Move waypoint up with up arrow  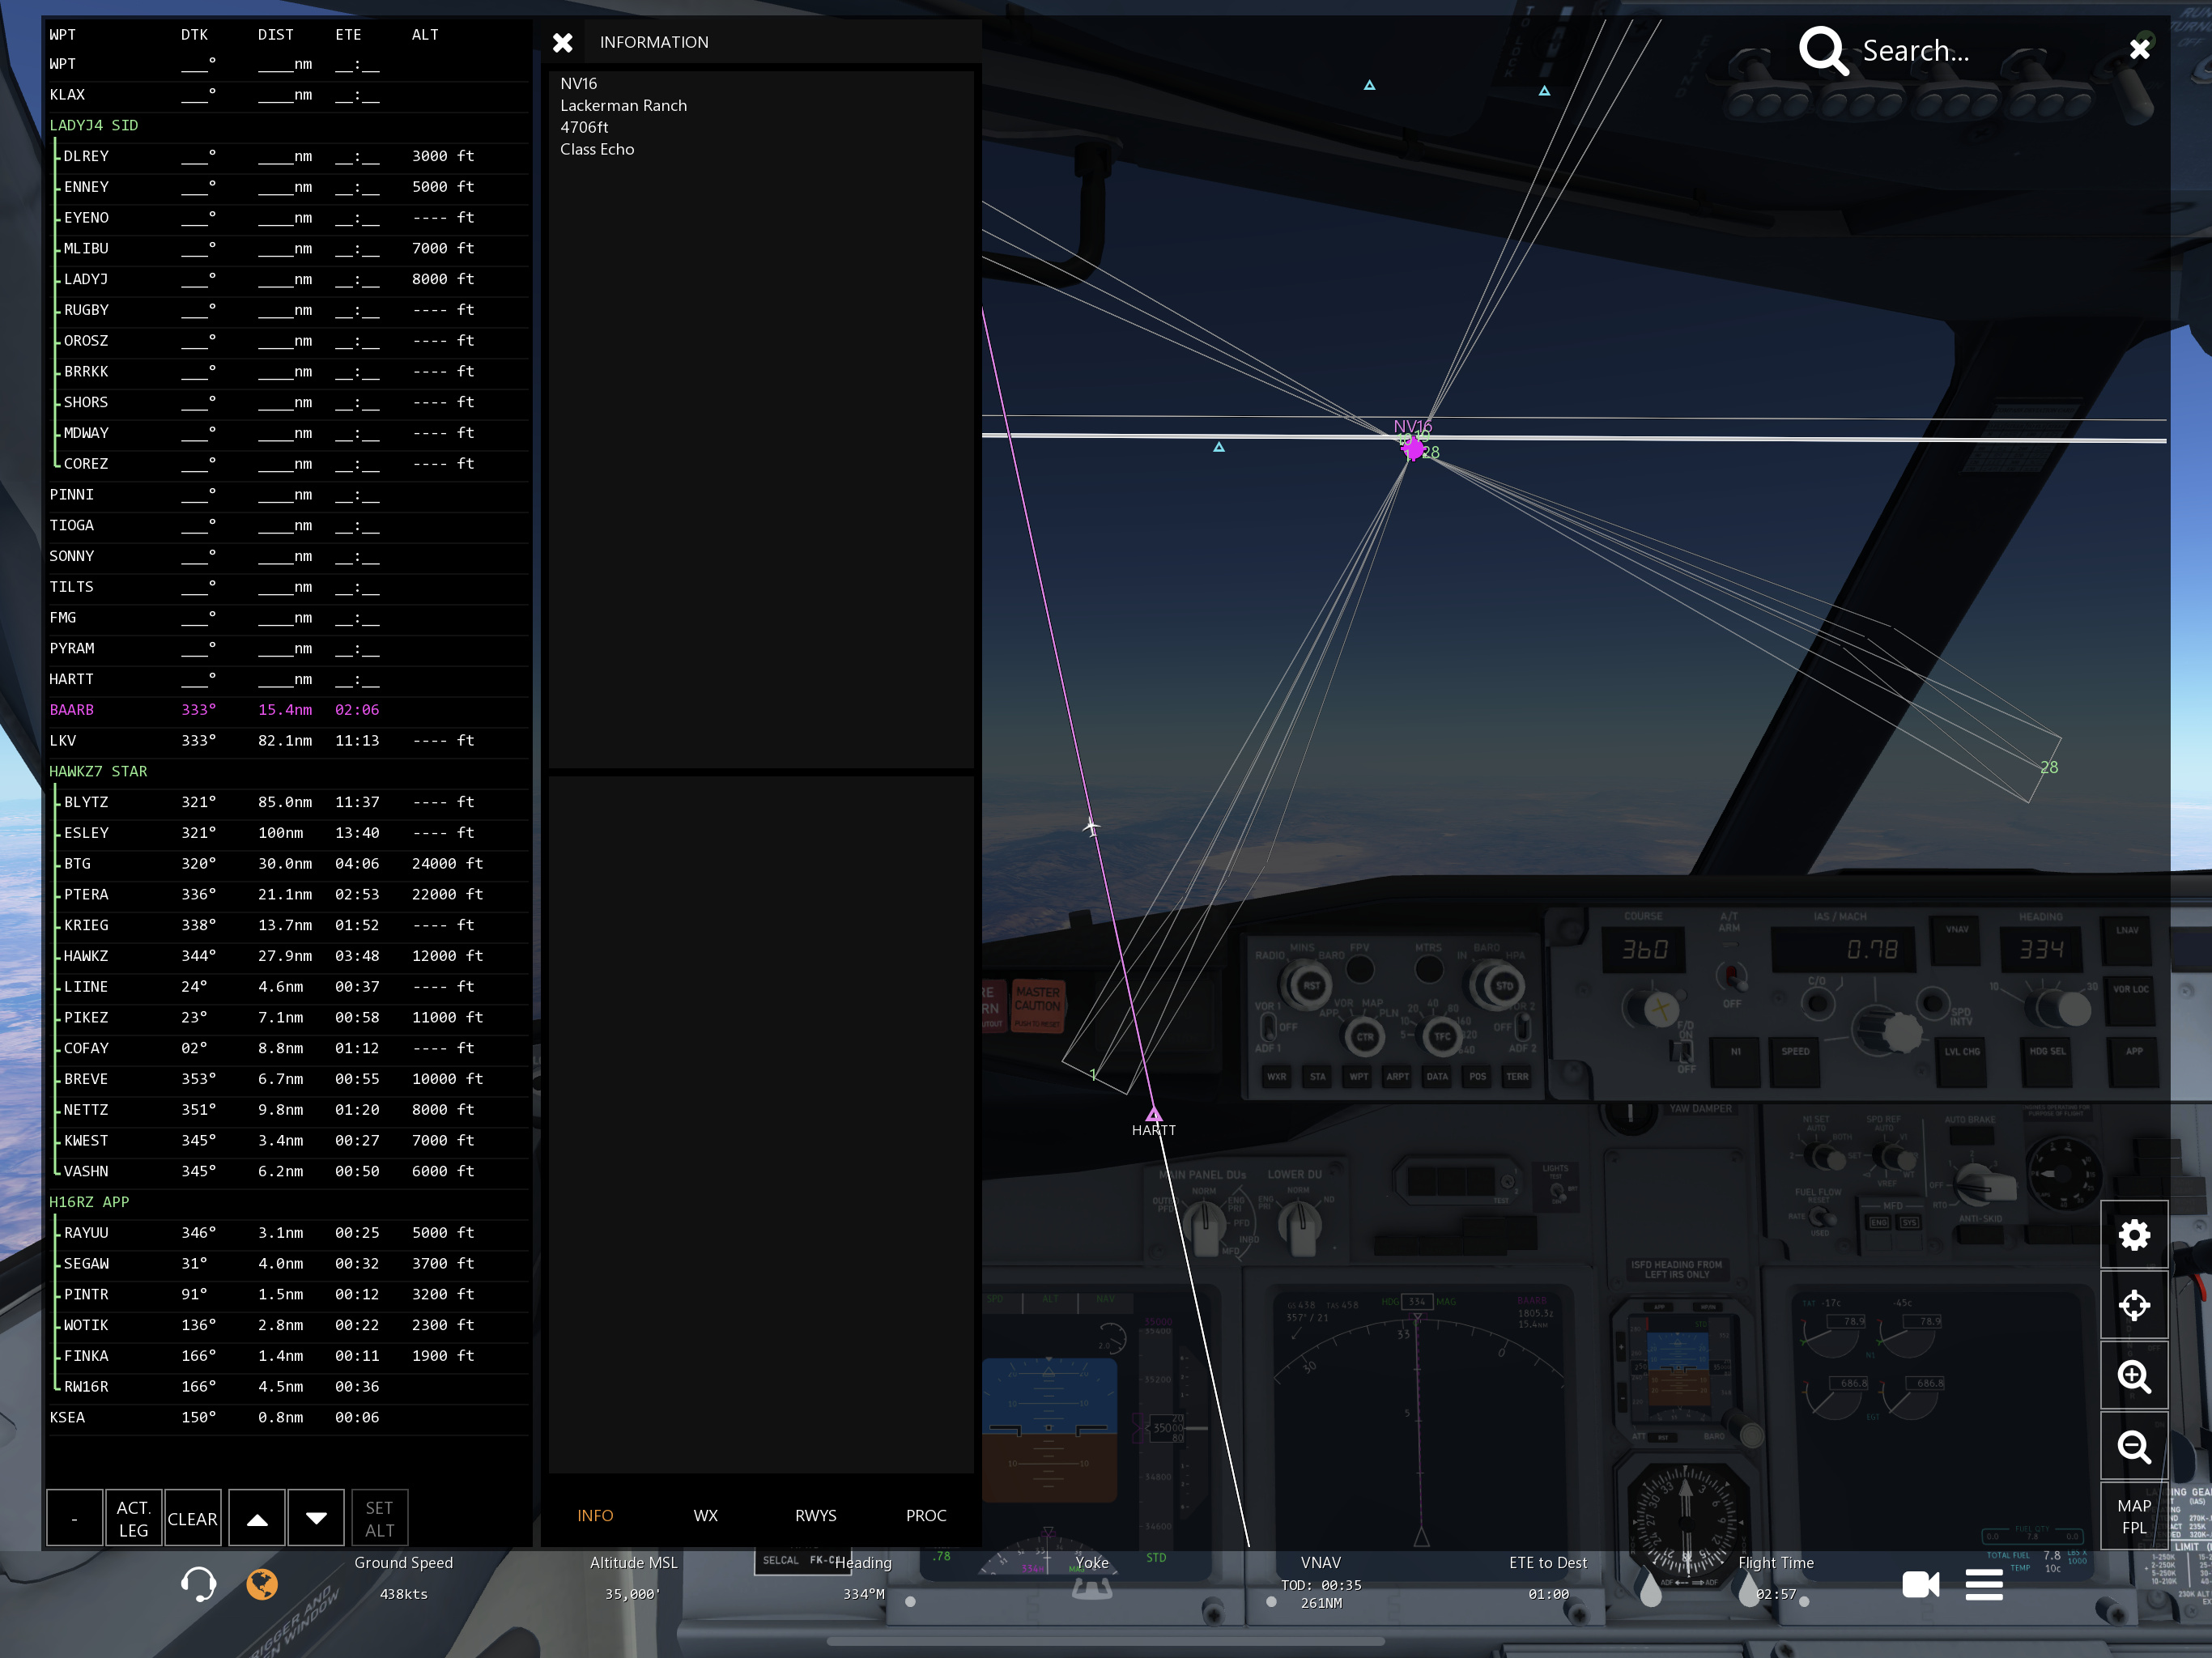pos(257,1518)
